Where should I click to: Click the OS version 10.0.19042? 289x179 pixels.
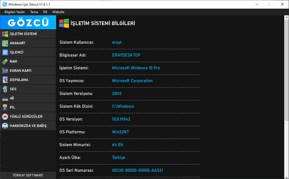(121, 119)
